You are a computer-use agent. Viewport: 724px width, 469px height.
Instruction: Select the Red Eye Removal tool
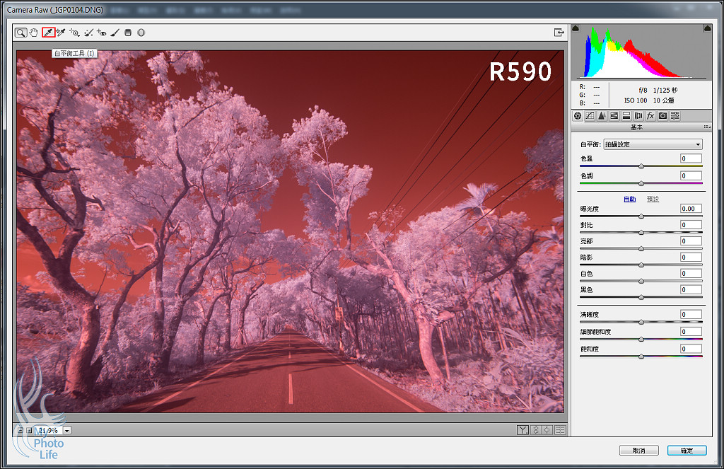pyautogui.click(x=101, y=33)
